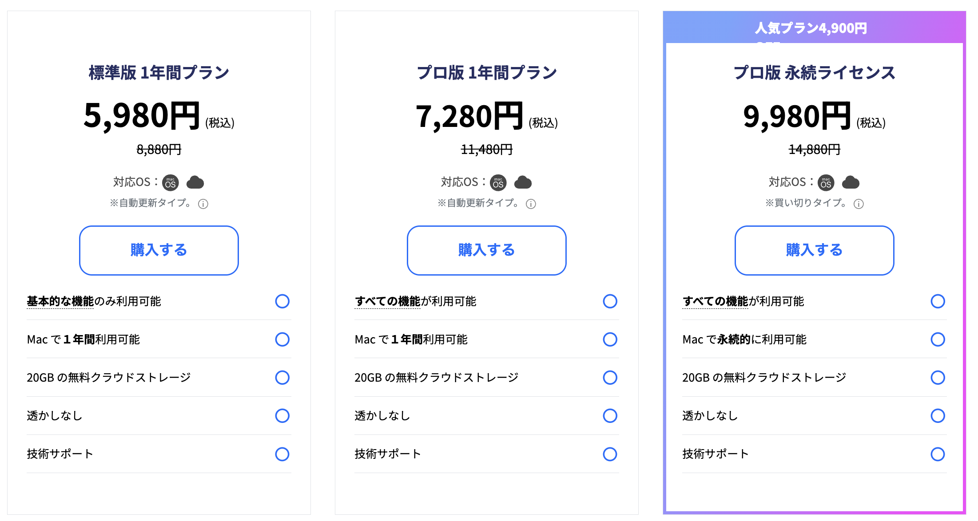Click すべての機能 underlined text in プロ版 永続ライセンス

click(x=716, y=301)
